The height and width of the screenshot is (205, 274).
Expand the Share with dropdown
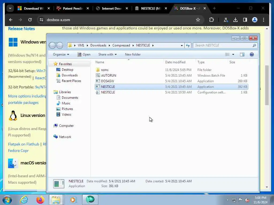(x=108, y=54)
